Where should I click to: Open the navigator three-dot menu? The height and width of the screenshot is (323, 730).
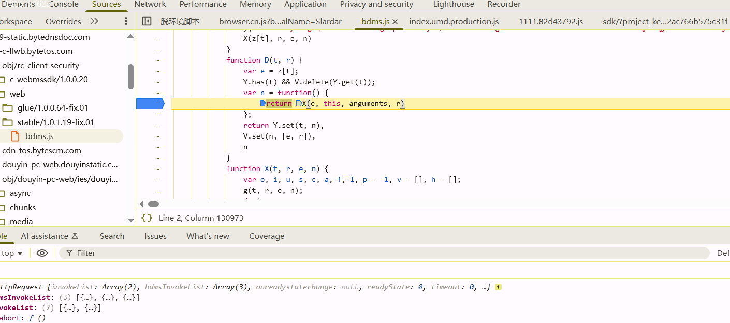tap(126, 21)
